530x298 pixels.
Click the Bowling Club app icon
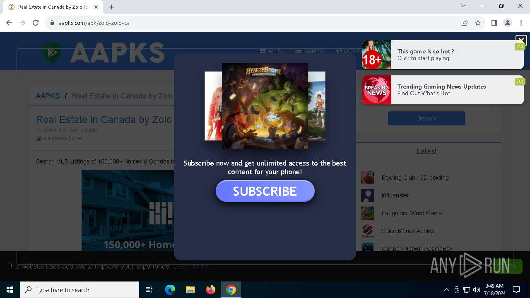click(368, 178)
